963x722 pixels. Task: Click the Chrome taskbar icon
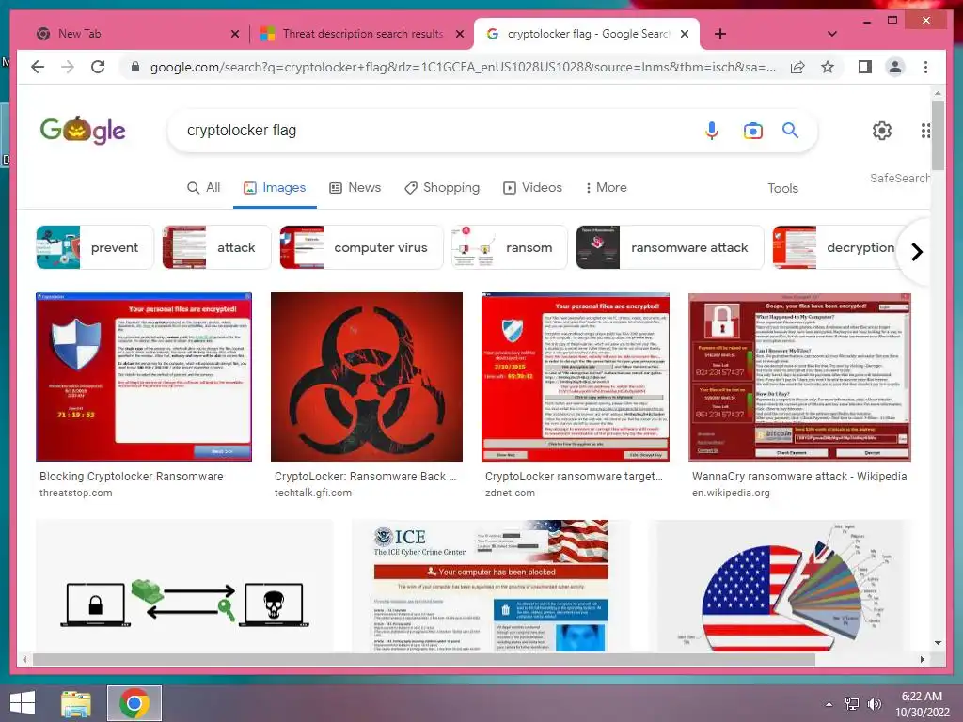point(134,703)
